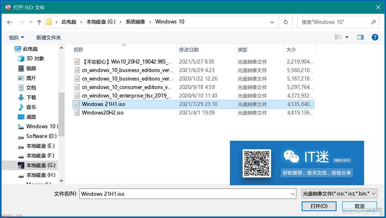Screen dimensions: 386x218
Task: Click ISO icon of consumer editions file
Action: (x=77, y=87)
